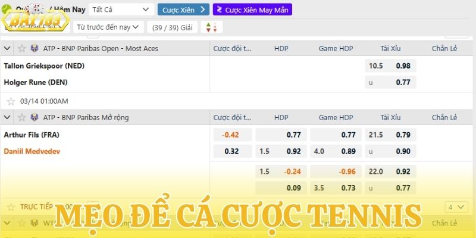Toggle the odds sort arrows icon
The image size is (476, 238).
coord(212,27)
